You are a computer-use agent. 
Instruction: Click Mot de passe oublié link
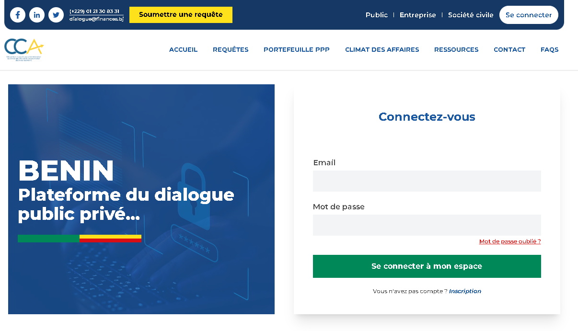coord(509,241)
